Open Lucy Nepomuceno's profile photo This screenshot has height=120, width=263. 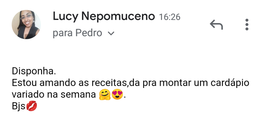pyautogui.click(x=26, y=24)
